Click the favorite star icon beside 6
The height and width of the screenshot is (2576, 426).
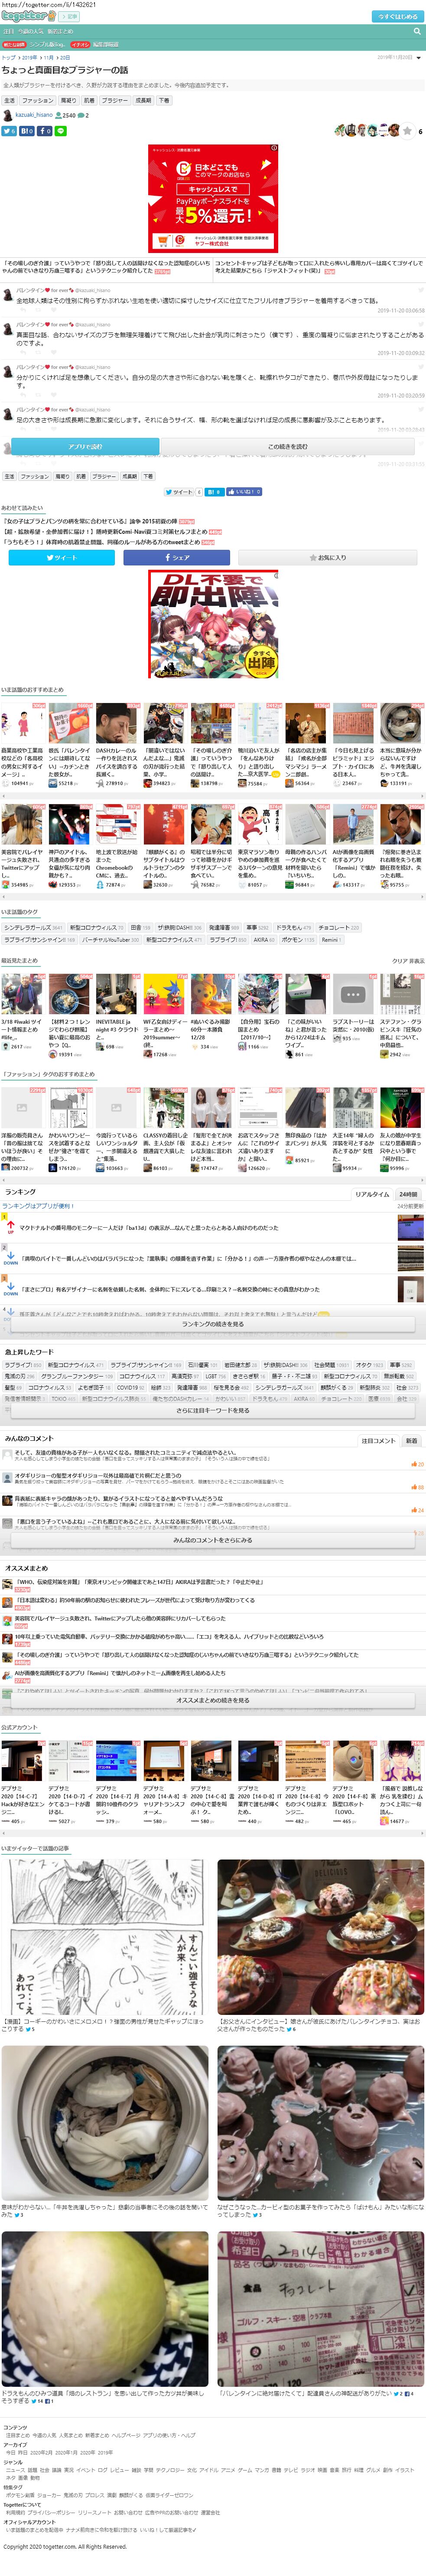tap(407, 131)
